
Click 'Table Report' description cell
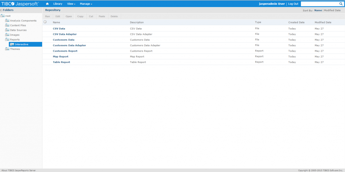(x=138, y=62)
